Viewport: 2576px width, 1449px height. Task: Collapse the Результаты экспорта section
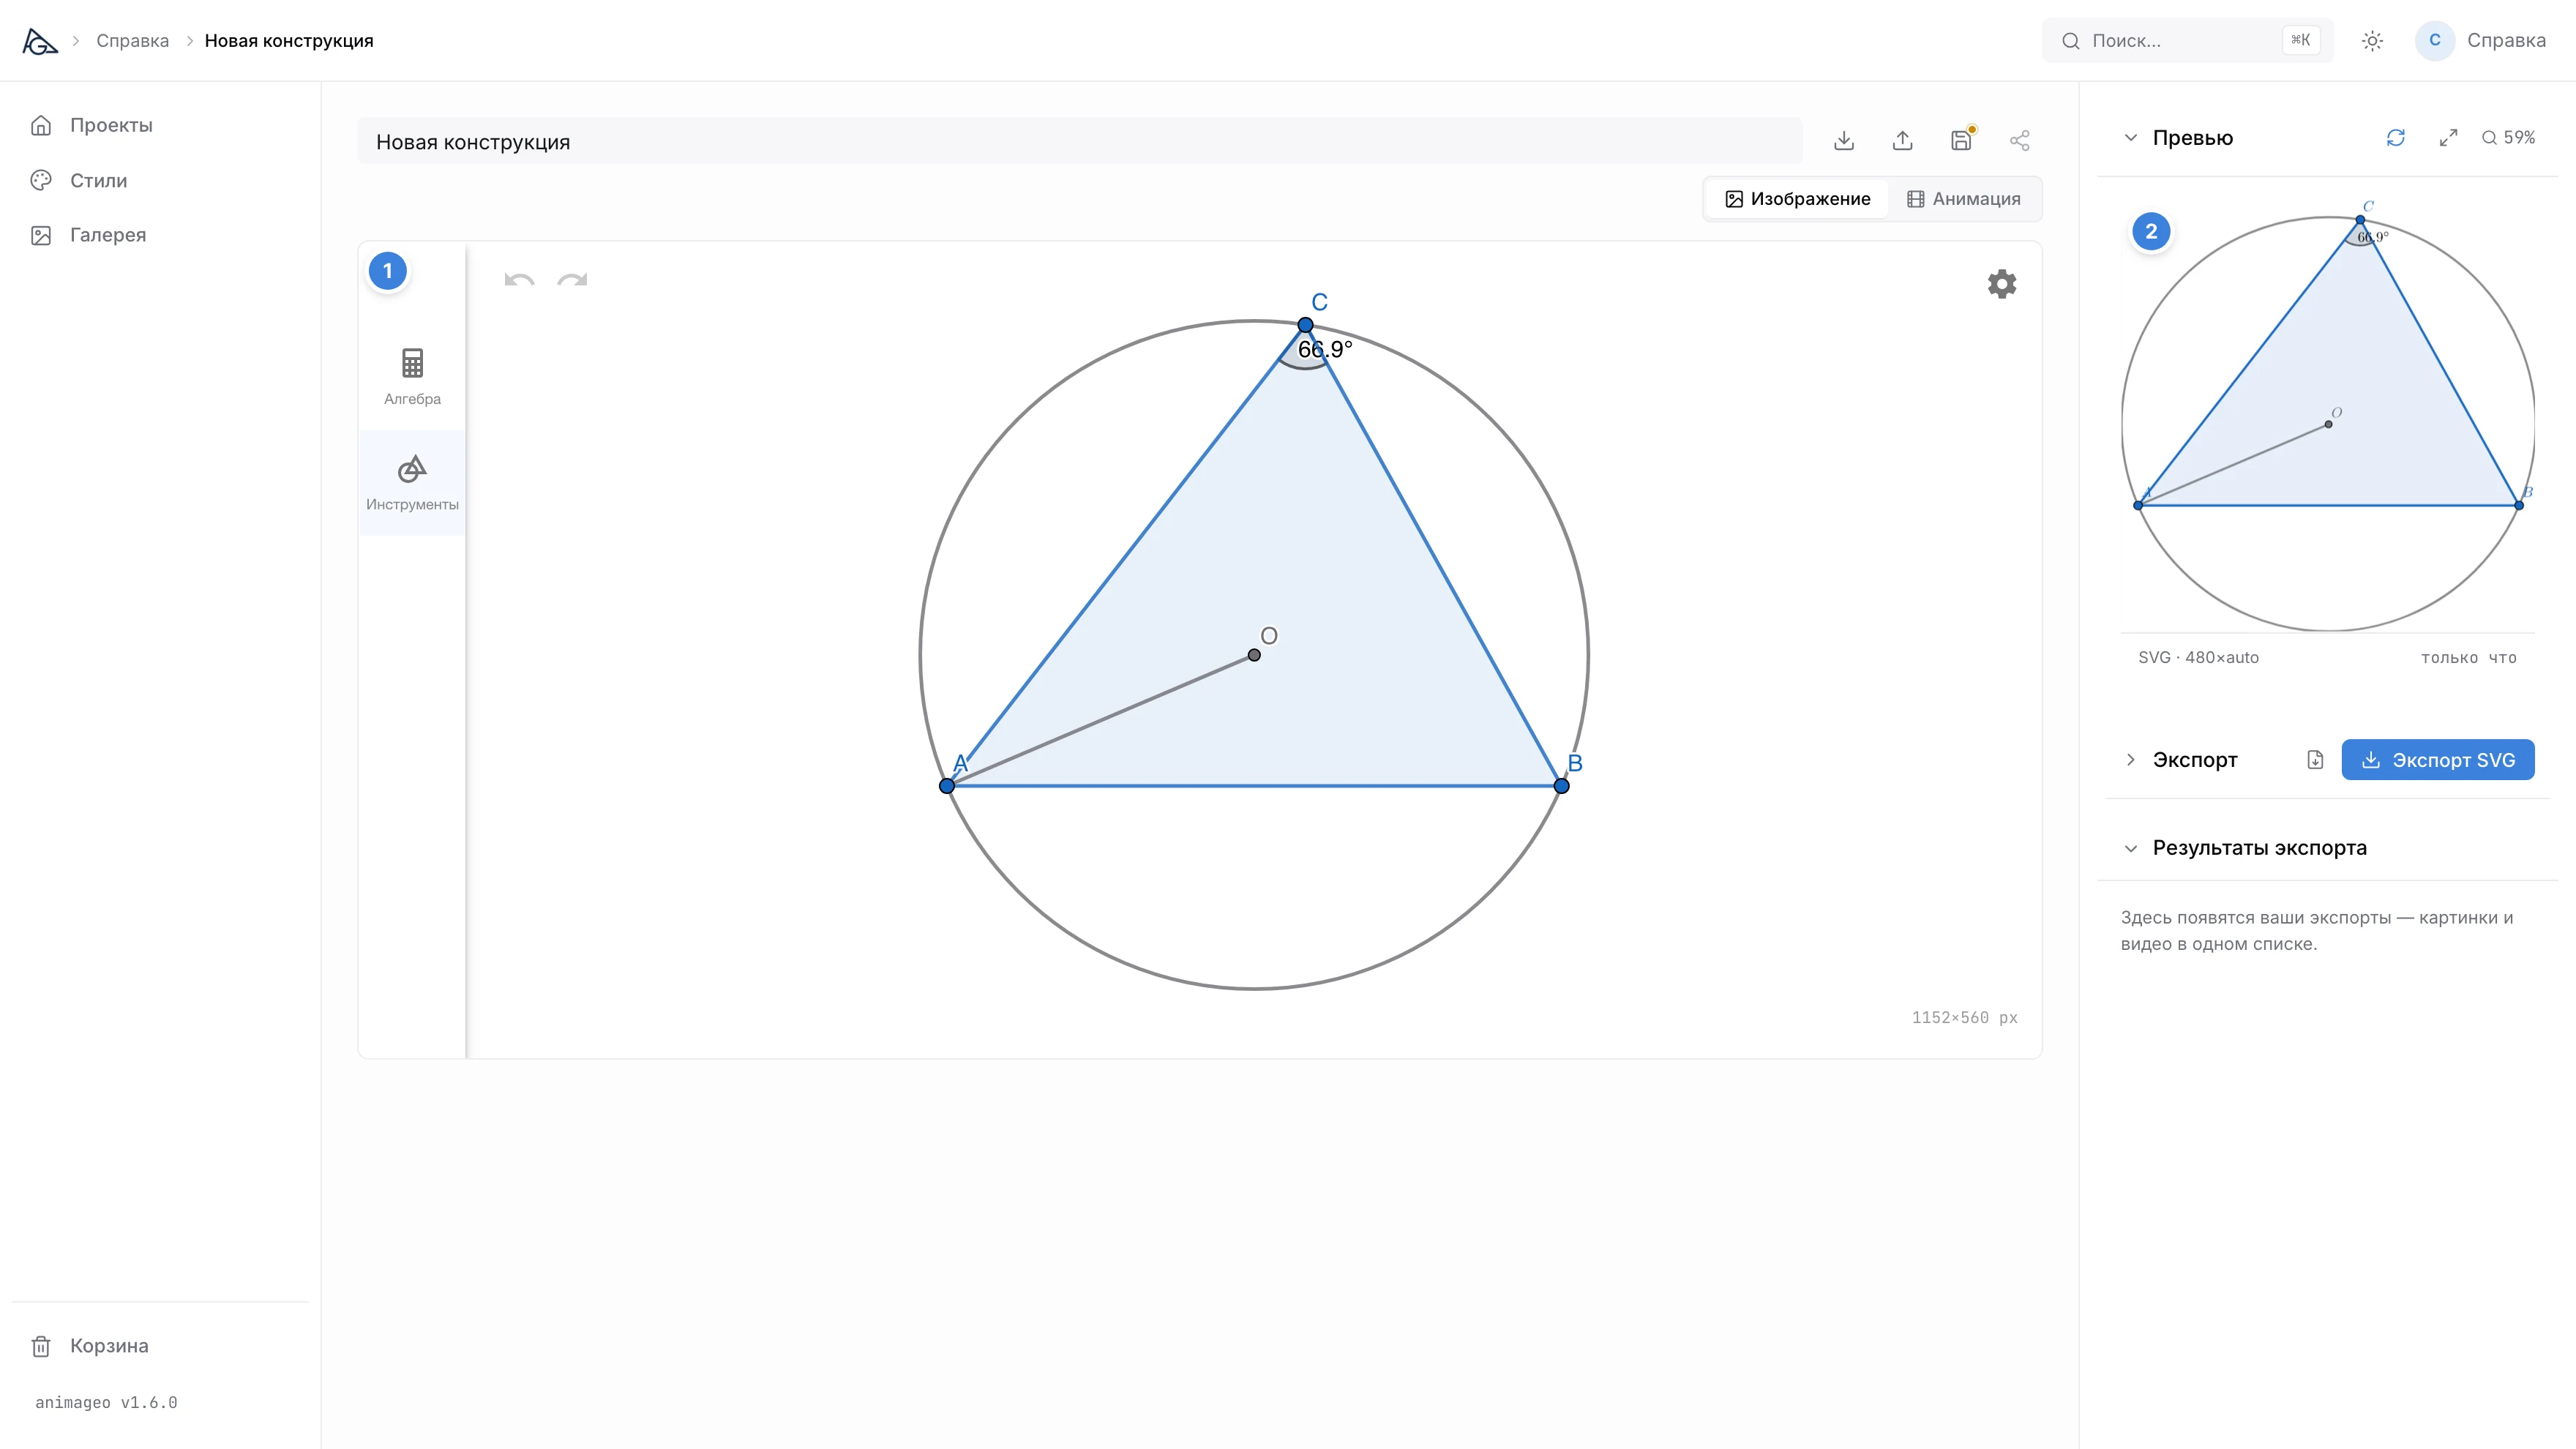pos(2130,848)
